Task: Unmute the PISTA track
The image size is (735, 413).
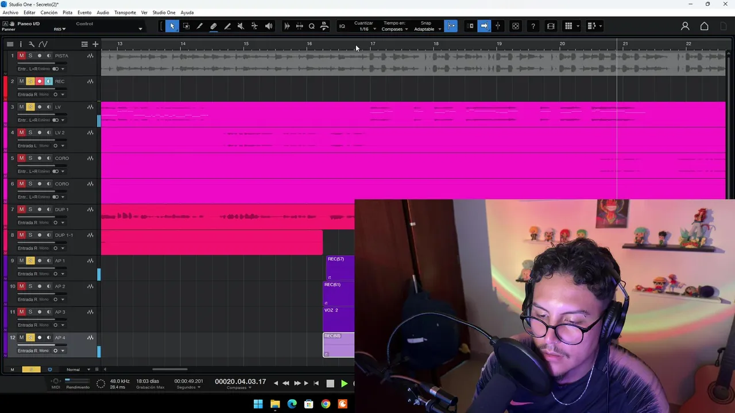Action: coord(21,56)
